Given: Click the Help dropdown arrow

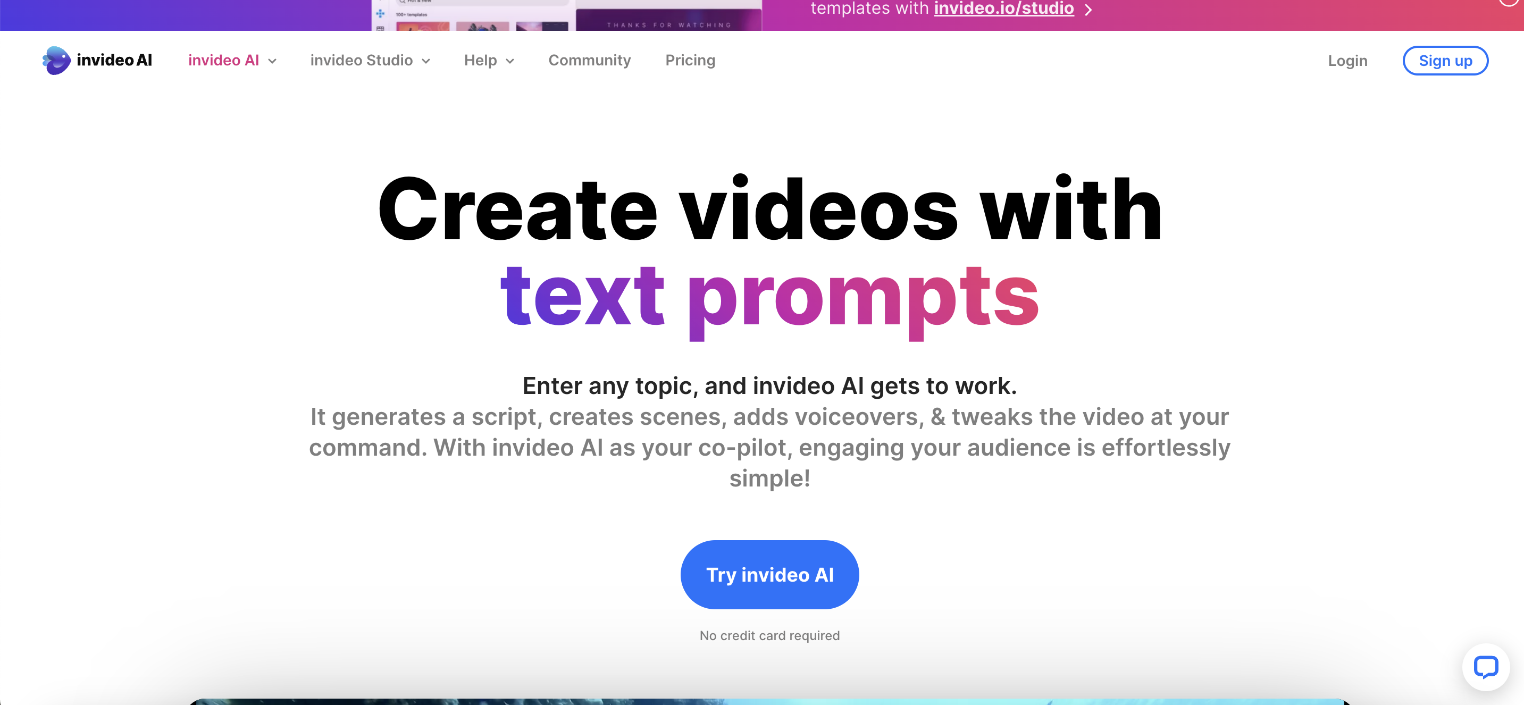Looking at the screenshot, I should [x=508, y=60].
